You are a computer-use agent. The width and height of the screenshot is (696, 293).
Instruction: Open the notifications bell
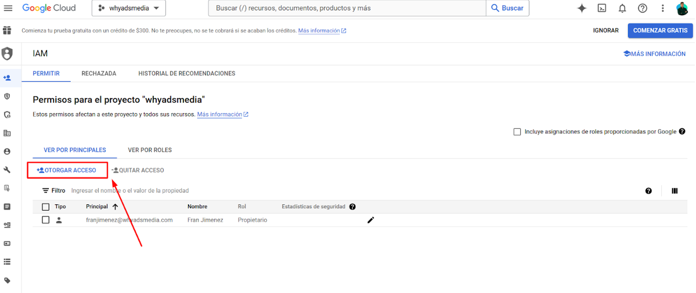[622, 8]
